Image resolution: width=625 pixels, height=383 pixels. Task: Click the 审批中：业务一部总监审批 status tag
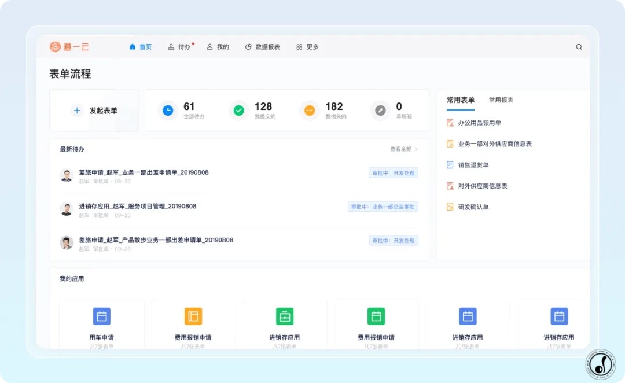(x=383, y=207)
